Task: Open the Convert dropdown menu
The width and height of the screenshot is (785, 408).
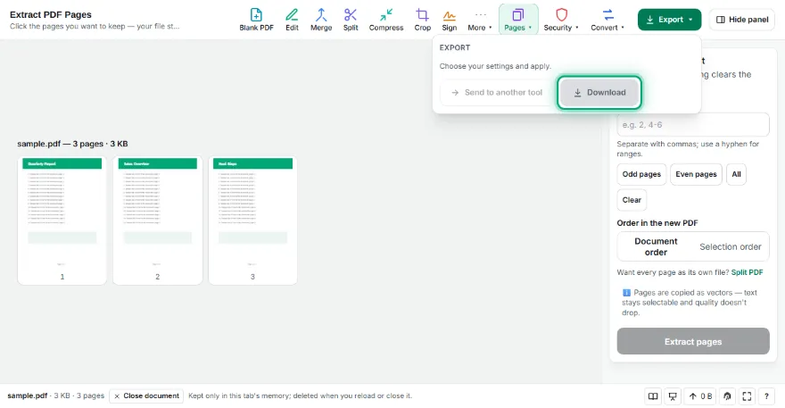Action: click(607, 20)
